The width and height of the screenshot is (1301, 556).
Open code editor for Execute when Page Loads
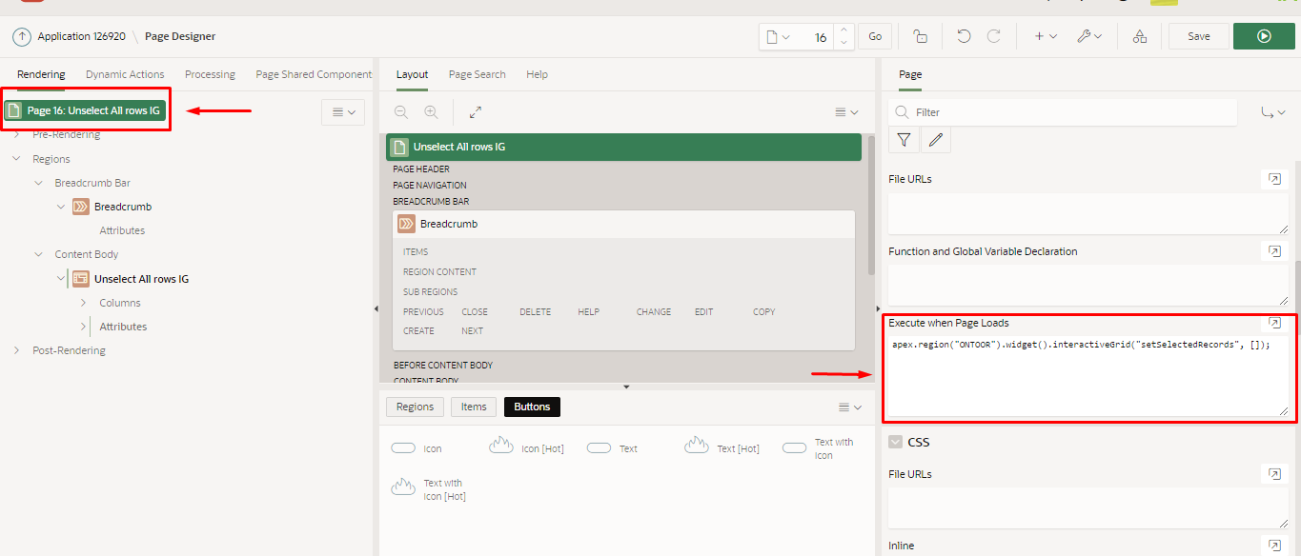(1273, 323)
